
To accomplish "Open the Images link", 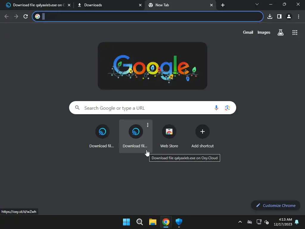I will (264, 32).
